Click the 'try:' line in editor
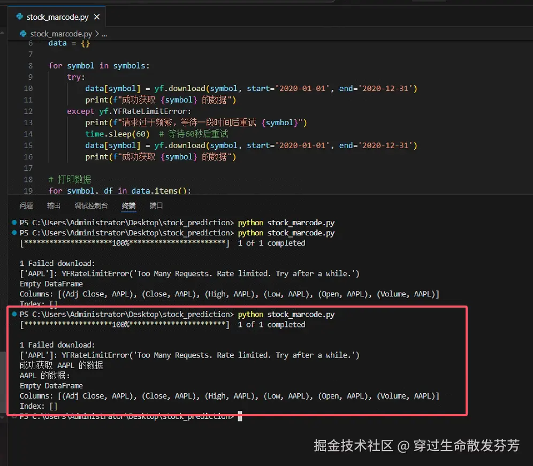This screenshot has height=466, width=533. click(x=76, y=77)
